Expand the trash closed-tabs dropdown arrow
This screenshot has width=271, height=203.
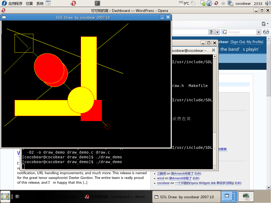pos(268,24)
